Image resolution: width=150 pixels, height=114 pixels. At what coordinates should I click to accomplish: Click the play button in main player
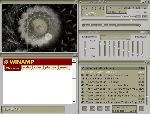(91, 25)
